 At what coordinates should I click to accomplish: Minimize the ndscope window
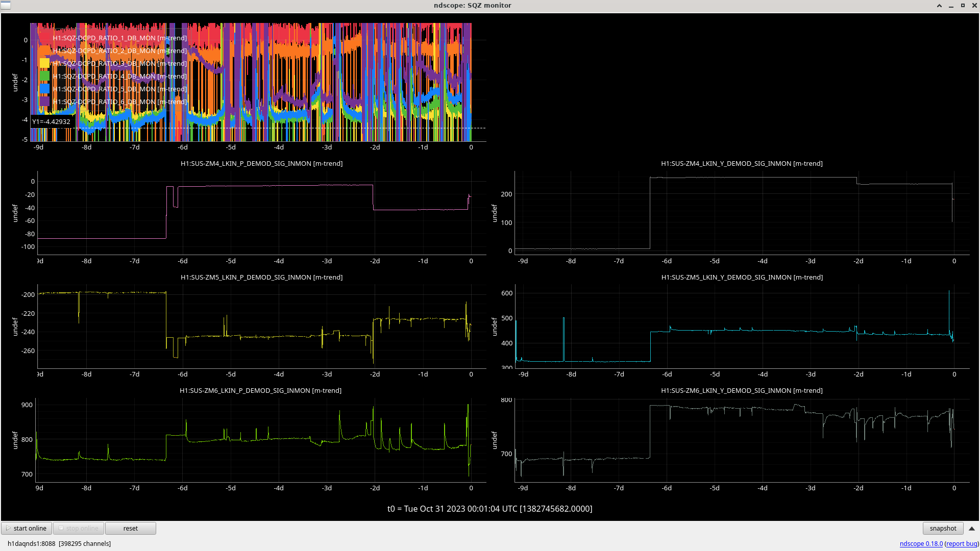click(951, 6)
